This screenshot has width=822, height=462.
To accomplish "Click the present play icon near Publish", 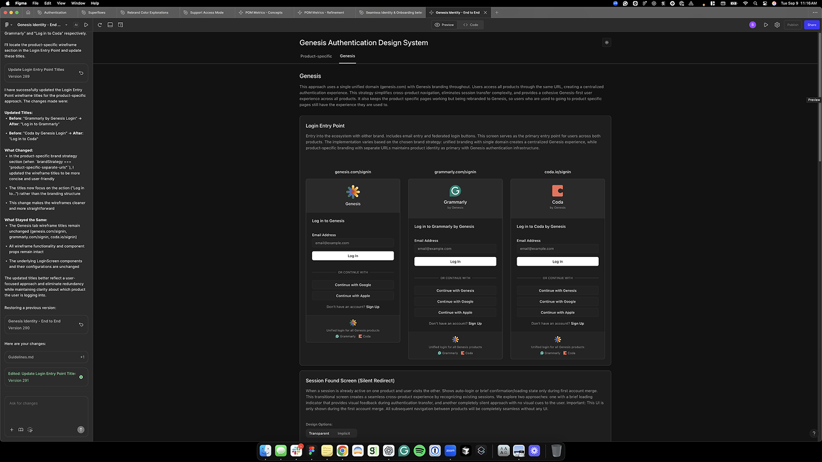I will click(x=766, y=25).
